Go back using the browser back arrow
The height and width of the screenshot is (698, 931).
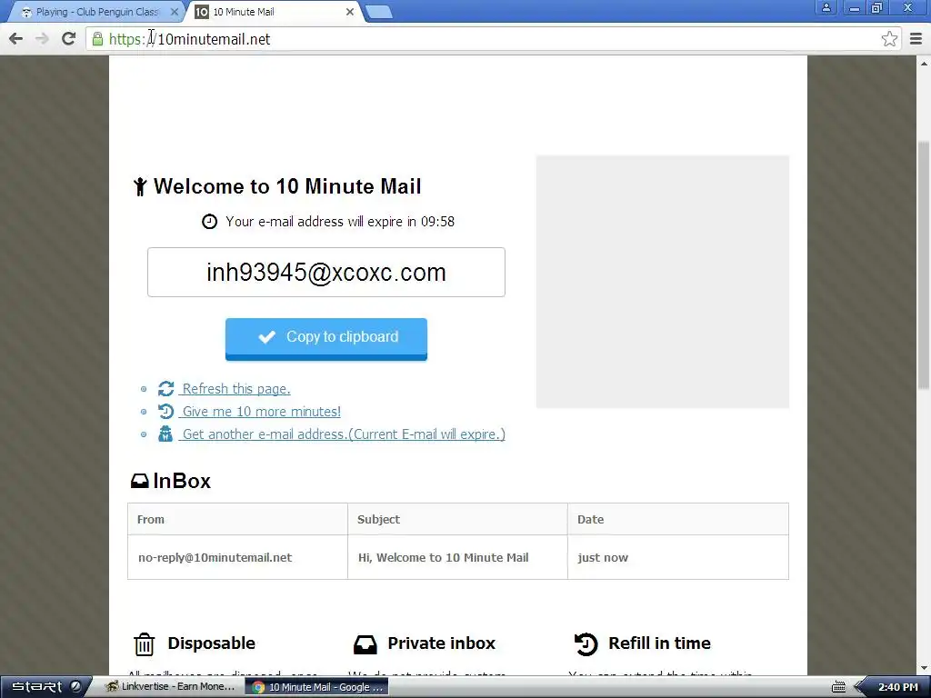(x=16, y=38)
